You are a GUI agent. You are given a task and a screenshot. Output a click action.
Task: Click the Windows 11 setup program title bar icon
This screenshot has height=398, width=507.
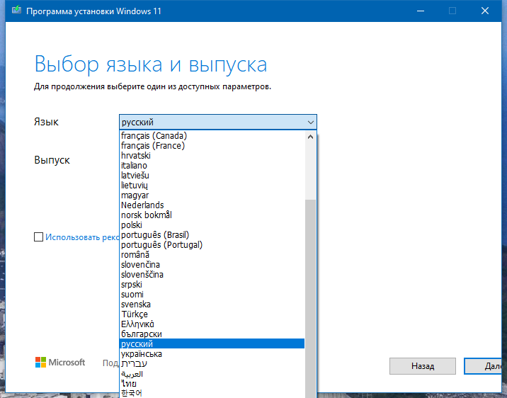[x=16, y=10]
